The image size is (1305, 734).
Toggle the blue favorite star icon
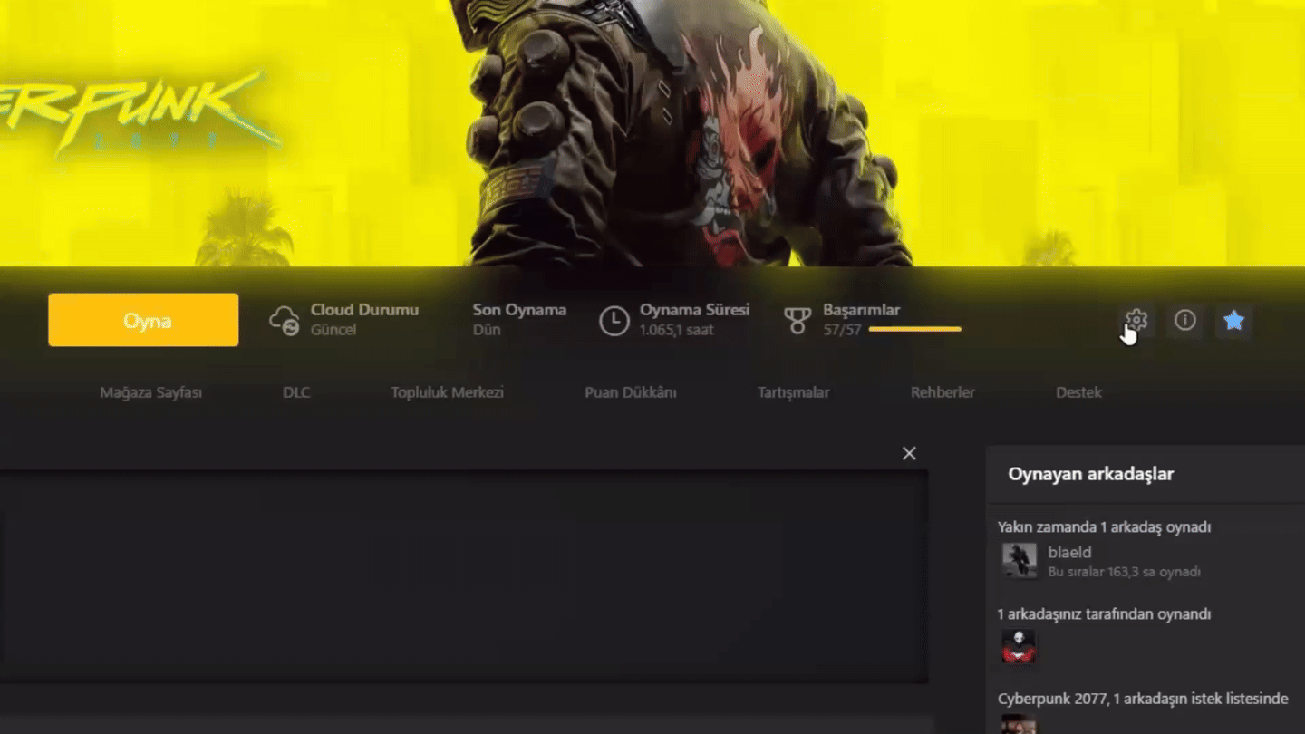coord(1234,320)
